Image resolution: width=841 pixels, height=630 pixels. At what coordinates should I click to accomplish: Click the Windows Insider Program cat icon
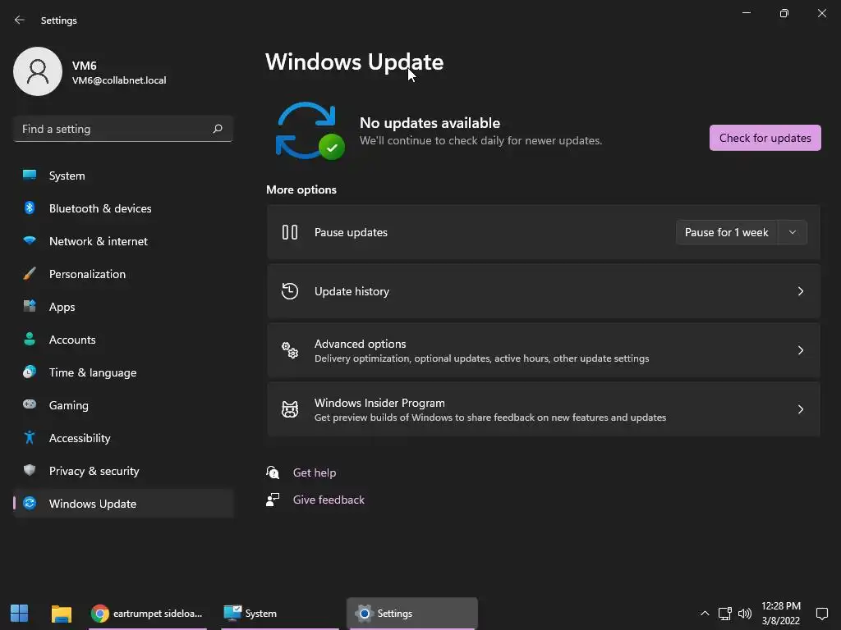[x=290, y=409]
